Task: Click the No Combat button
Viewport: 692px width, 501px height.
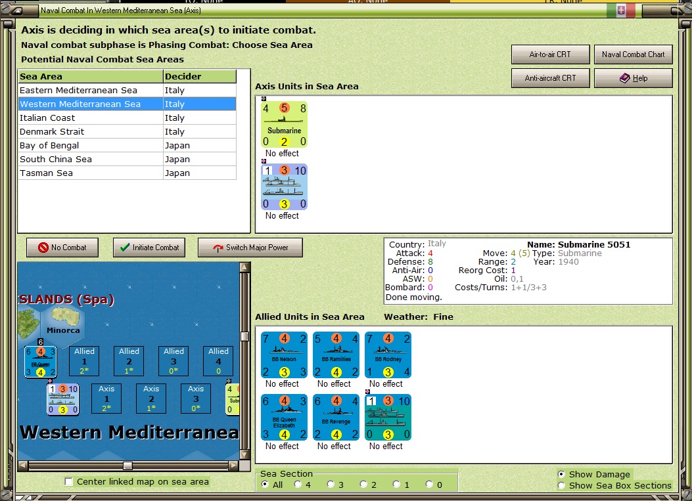Action: point(62,248)
